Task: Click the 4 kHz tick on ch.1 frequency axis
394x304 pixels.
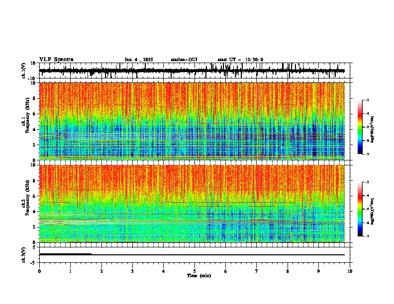Action: [x=35, y=130]
